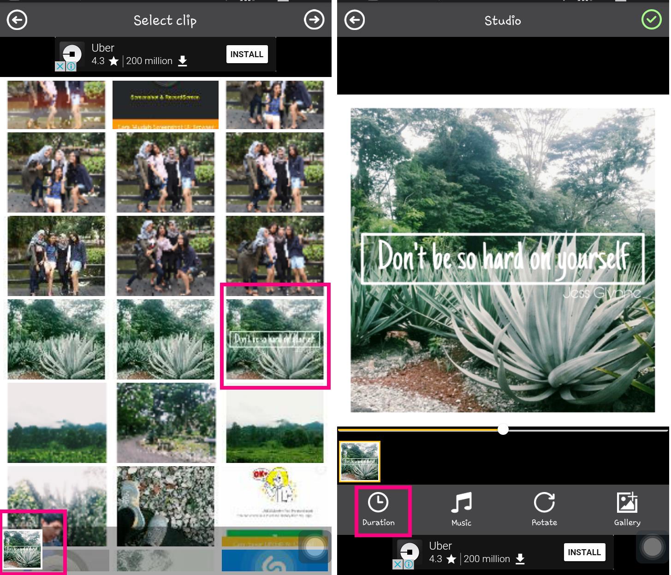Image resolution: width=671 pixels, height=575 pixels.
Task: Choose the Screenshot & RecordScreen thumbnail
Action: click(x=166, y=105)
